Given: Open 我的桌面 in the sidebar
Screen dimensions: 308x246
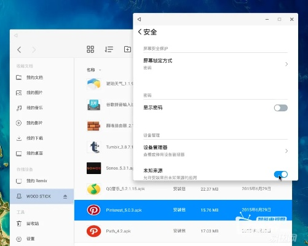Looking at the screenshot, I should click(x=42, y=153).
